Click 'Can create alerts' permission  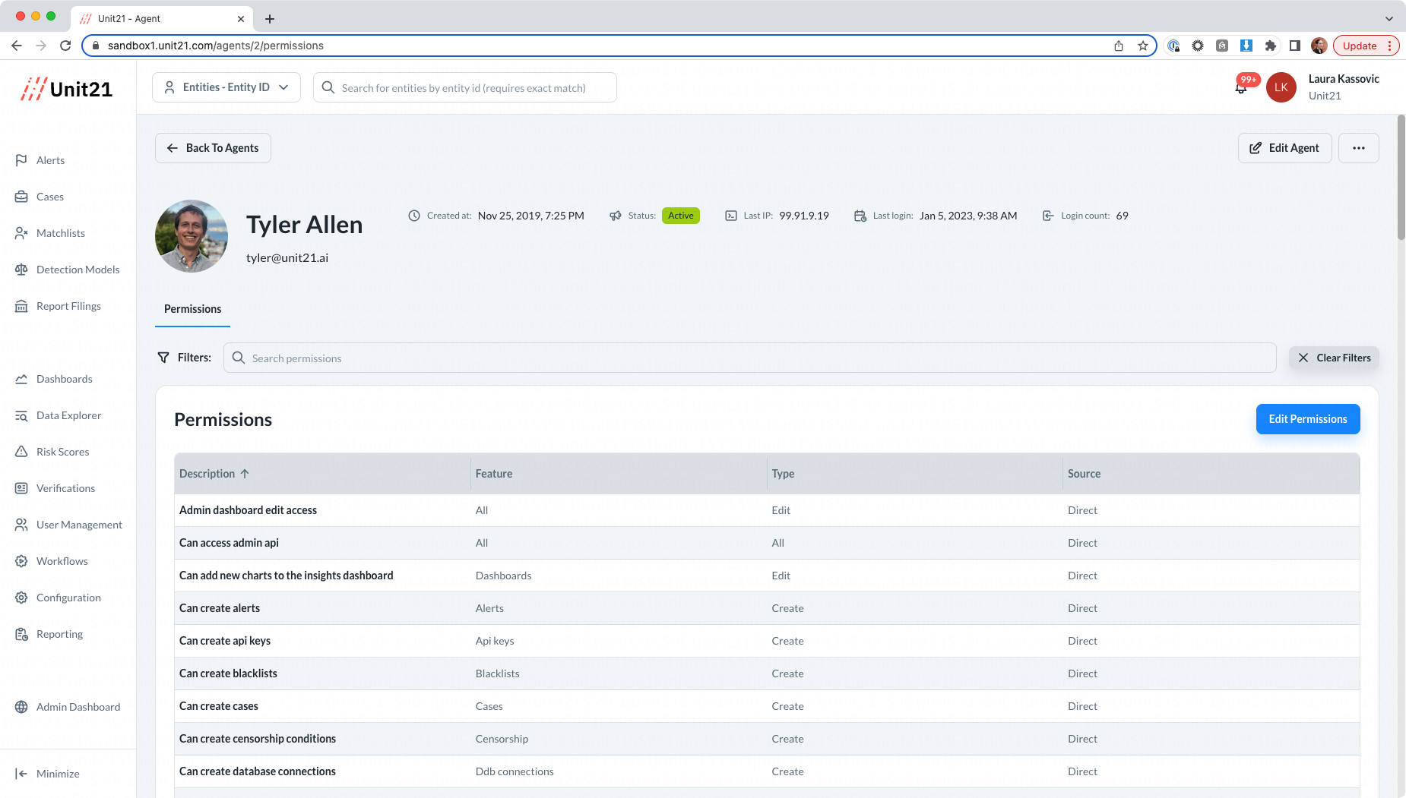(220, 608)
